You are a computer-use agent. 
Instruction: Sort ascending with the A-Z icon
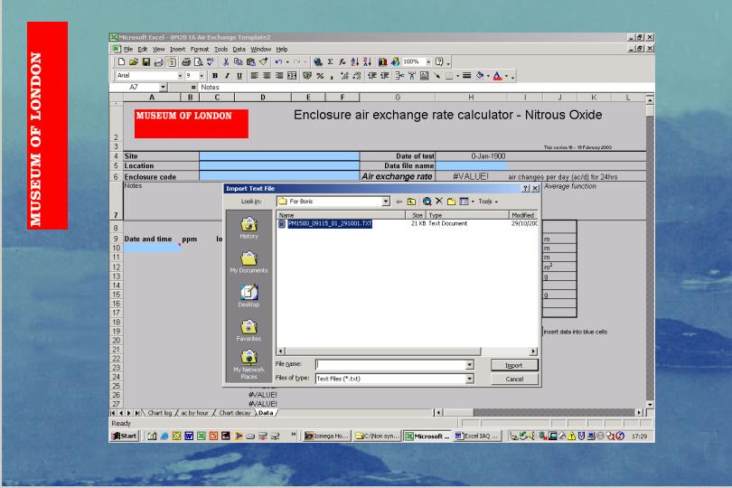pyautogui.click(x=355, y=61)
